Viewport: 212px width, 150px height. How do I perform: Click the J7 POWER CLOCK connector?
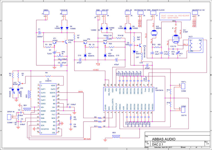153,13
